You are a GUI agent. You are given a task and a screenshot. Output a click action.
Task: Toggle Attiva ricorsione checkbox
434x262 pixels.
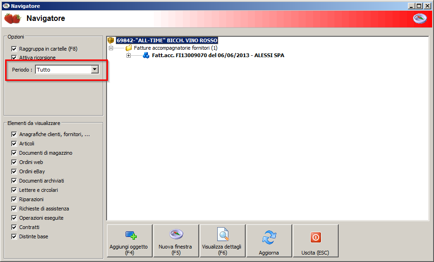14,58
